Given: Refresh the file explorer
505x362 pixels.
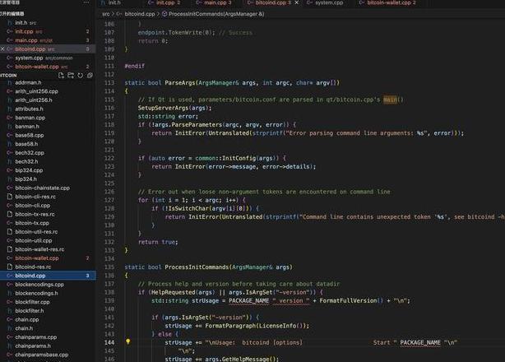Looking at the screenshot, I should coord(81,76).
